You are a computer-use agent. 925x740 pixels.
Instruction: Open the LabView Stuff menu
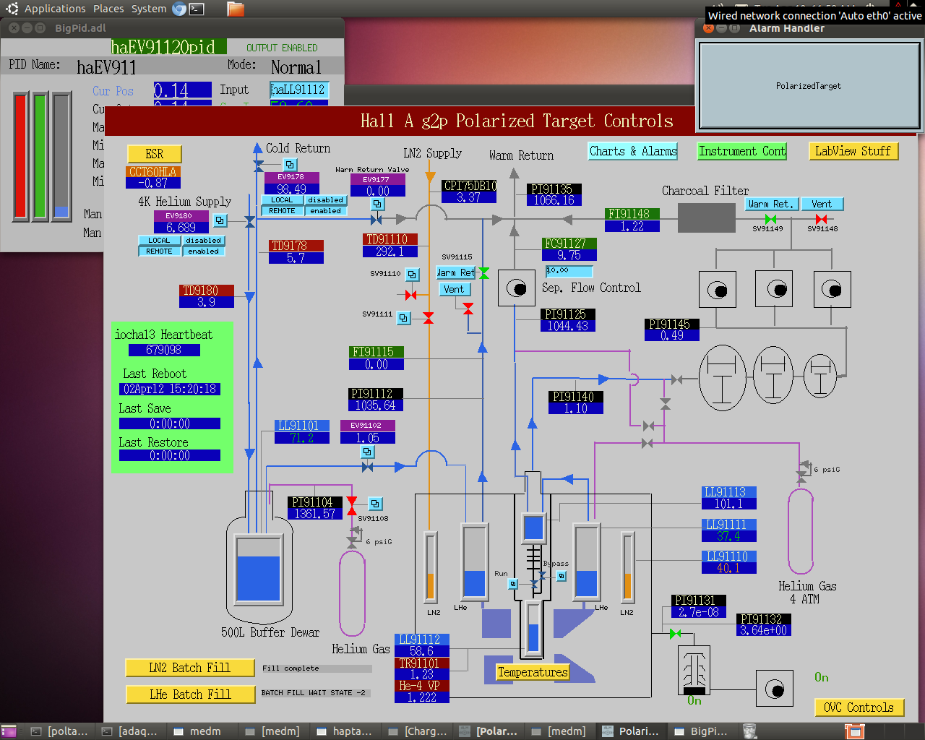click(853, 151)
